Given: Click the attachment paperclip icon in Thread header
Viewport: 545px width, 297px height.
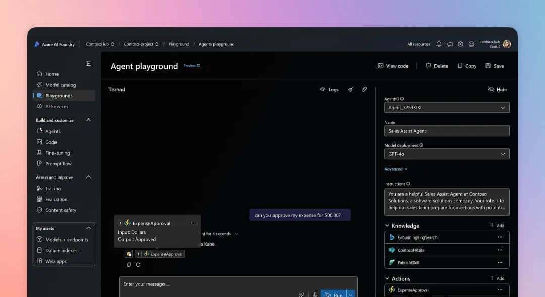Looking at the screenshot, I should pos(364,89).
